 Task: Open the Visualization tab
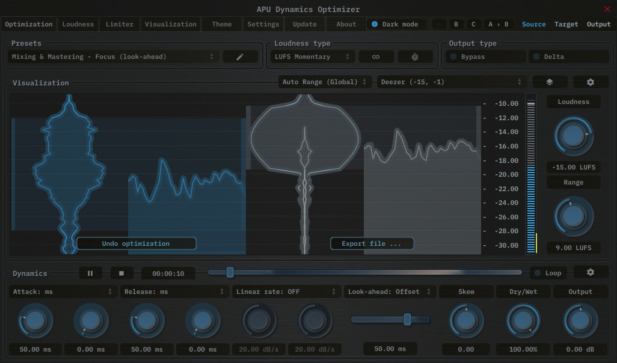(x=170, y=24)
